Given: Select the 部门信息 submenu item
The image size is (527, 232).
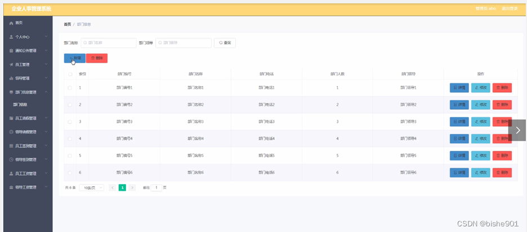Looking at the screenshot, I should tap(20, 105).
